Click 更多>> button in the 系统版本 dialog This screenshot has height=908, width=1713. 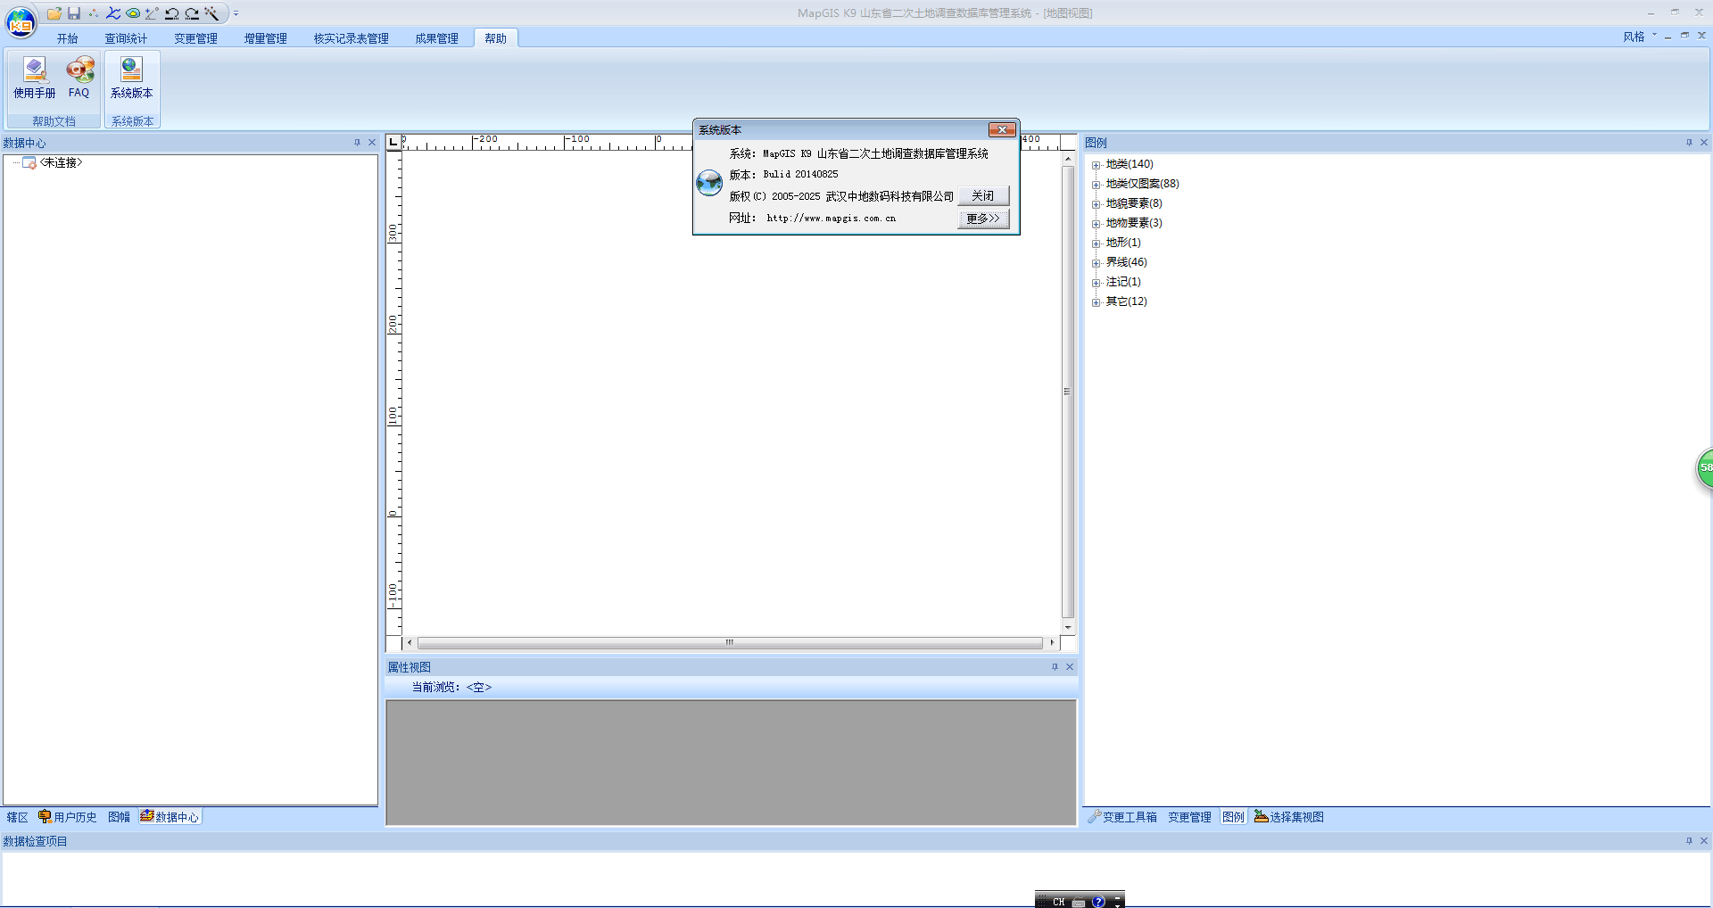(x=983, y=219)
